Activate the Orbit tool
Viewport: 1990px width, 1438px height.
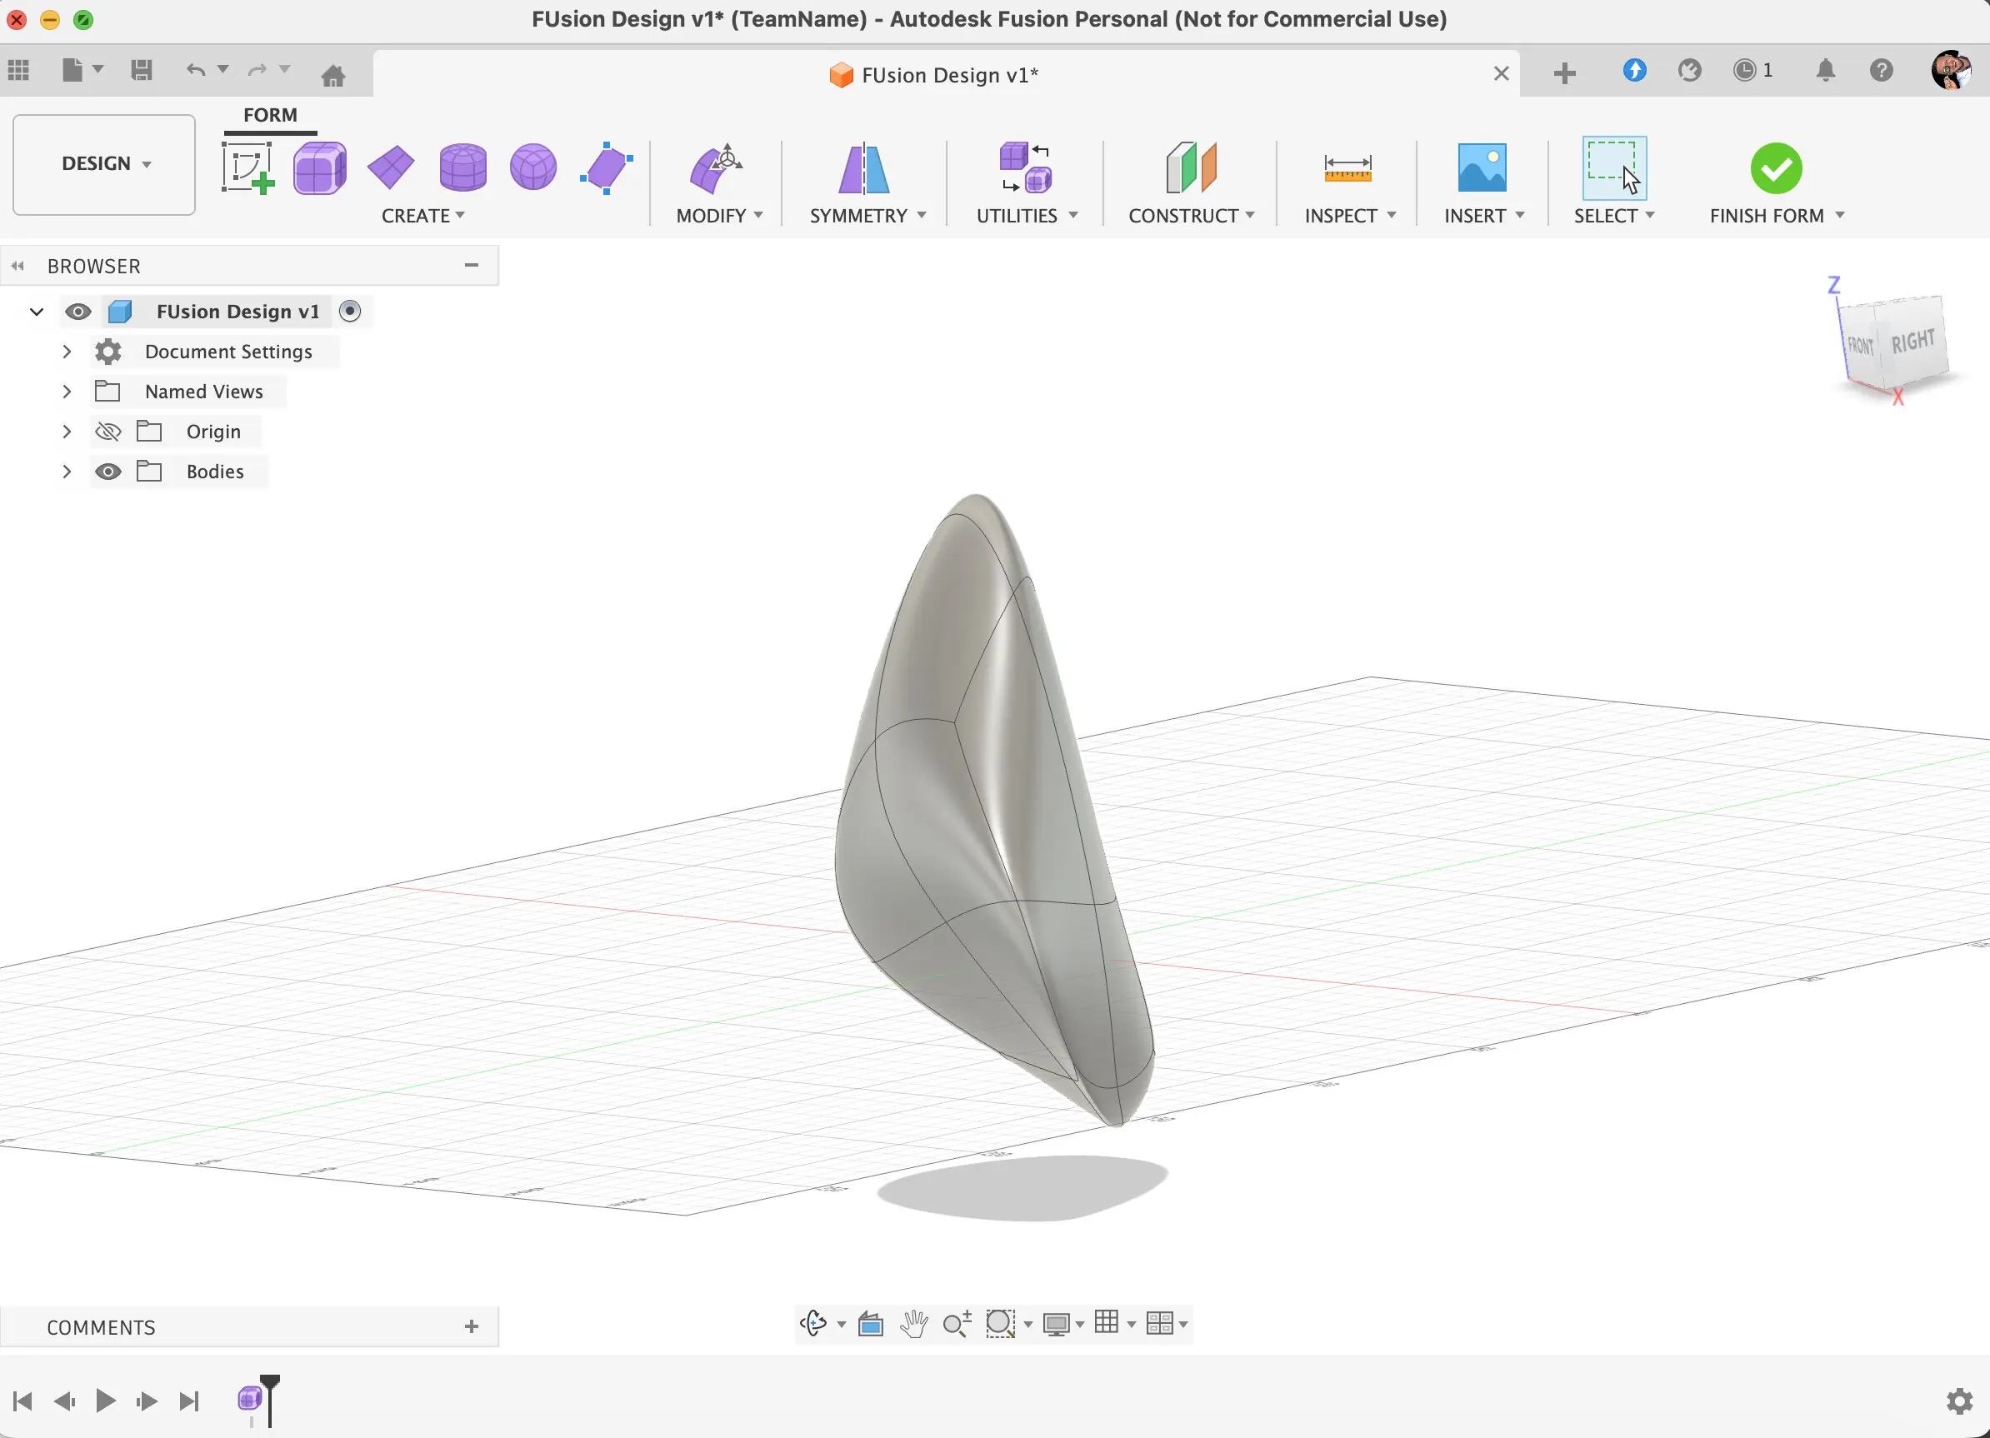(x=813, y=1324)
